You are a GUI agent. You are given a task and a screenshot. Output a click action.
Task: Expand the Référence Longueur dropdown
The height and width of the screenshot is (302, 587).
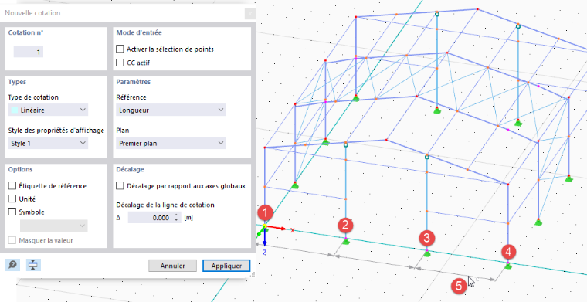[x=171, y=110]
